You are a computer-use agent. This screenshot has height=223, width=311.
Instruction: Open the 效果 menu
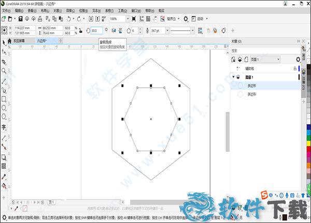69,10
